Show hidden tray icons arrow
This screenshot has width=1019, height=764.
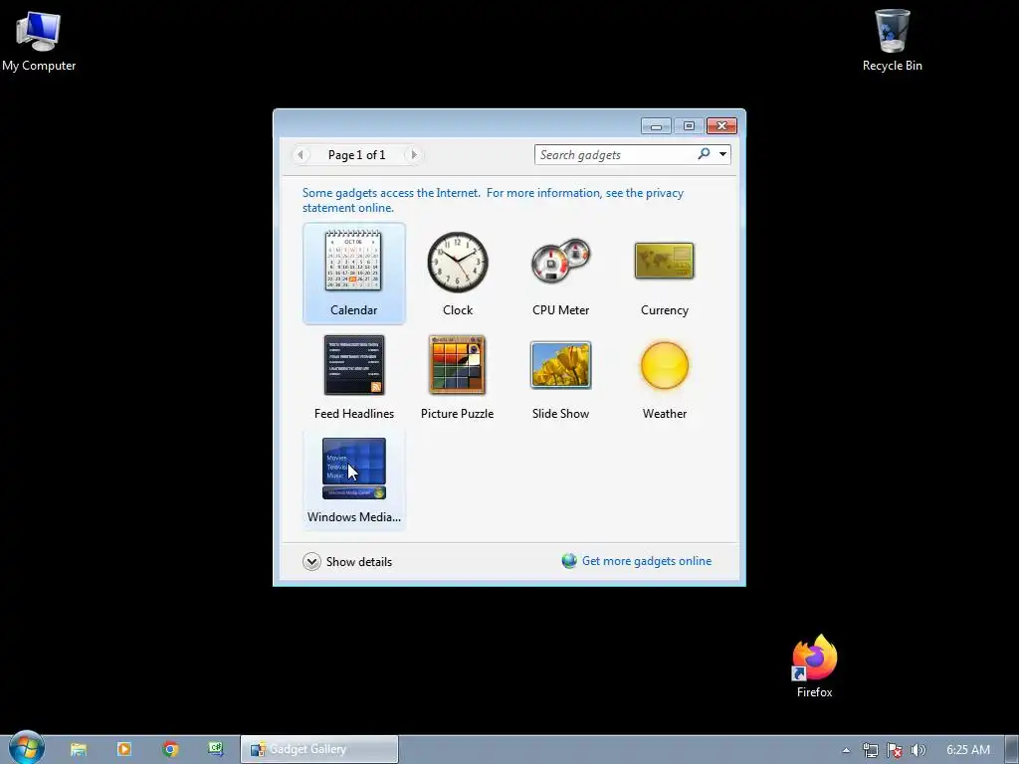click(846, 750)
